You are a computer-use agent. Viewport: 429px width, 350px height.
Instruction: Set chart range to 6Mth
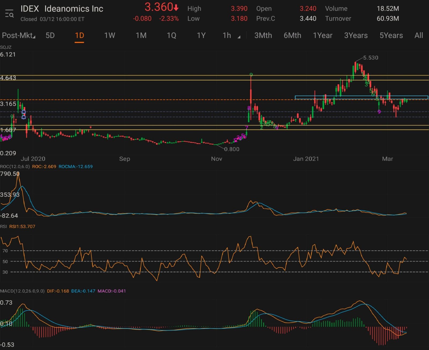click(292, 35)
